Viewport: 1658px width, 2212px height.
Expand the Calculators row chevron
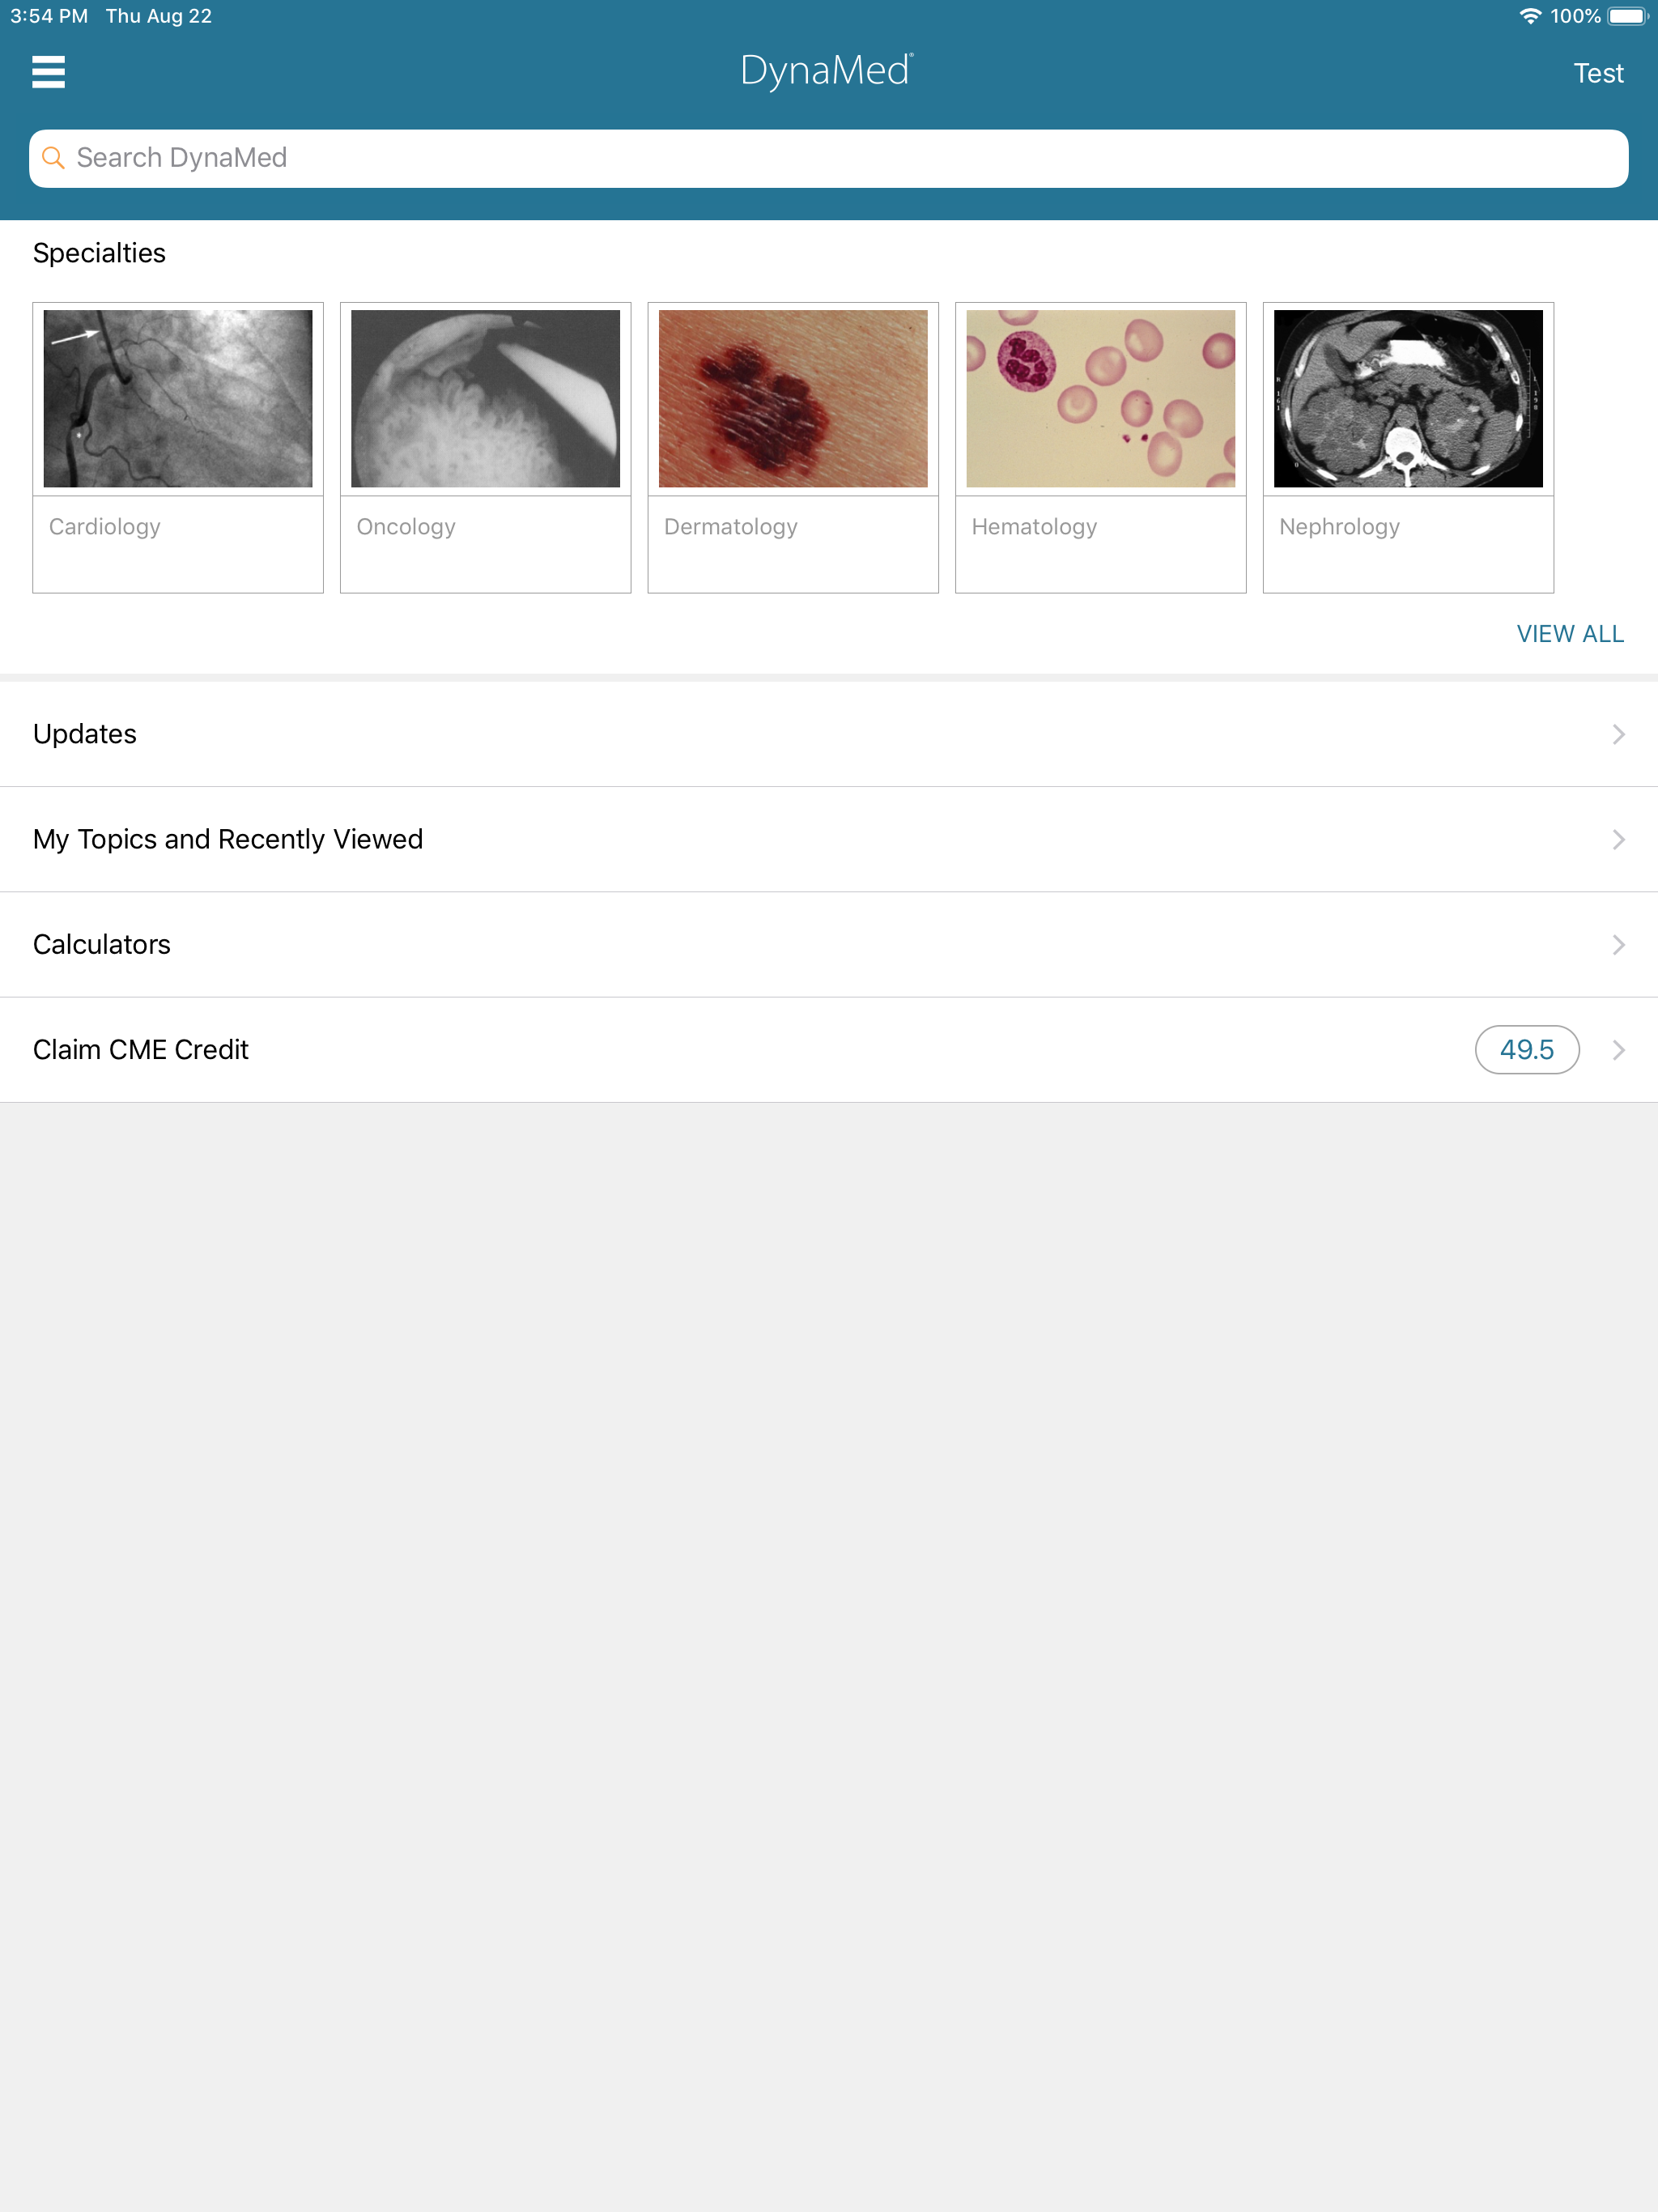point(1618,945)
